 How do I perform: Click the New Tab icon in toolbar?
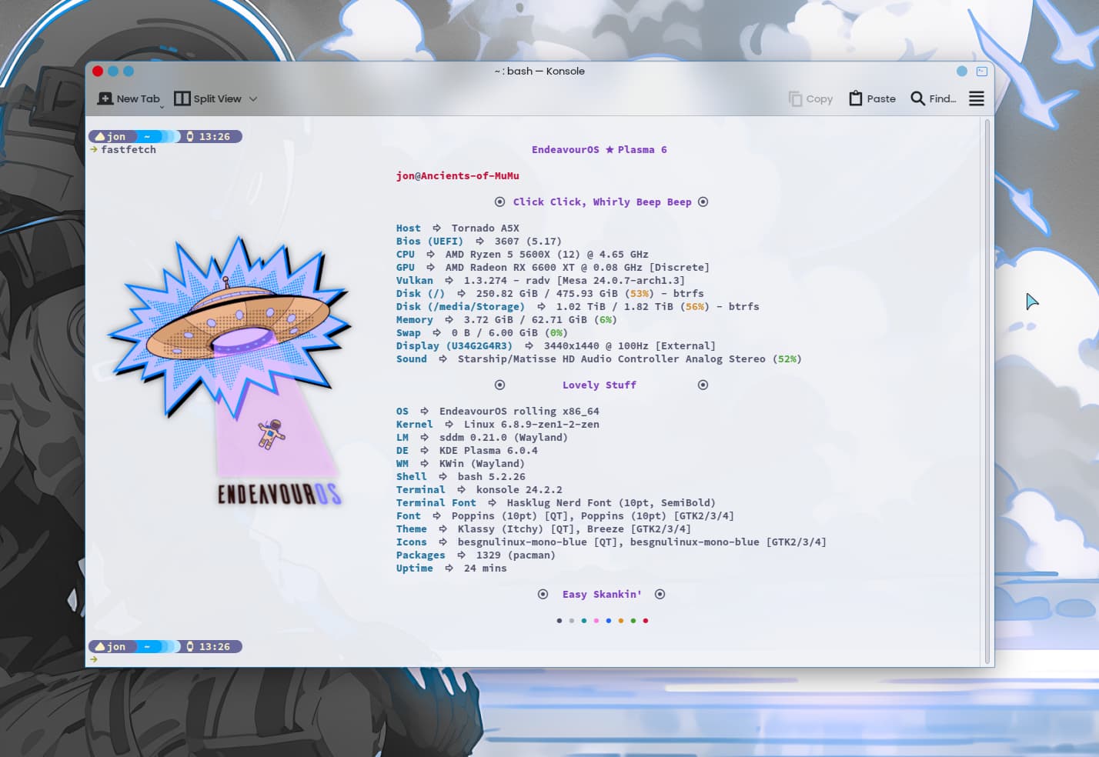point(105,98)
